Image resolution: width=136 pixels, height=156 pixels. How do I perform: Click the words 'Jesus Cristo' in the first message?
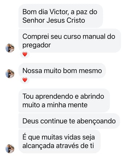click(66, 20)
